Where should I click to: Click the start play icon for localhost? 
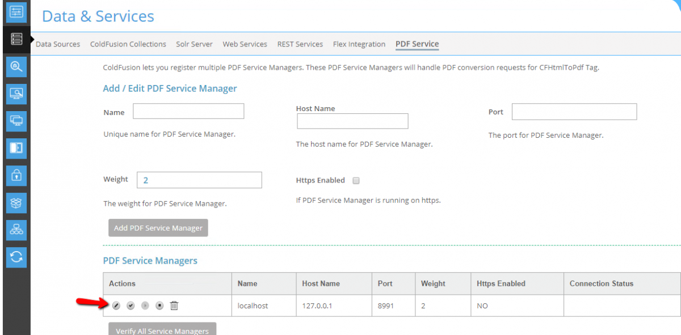click(x=145, y=306)
